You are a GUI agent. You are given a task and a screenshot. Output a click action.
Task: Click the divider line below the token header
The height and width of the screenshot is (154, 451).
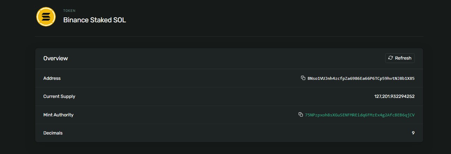229,36
